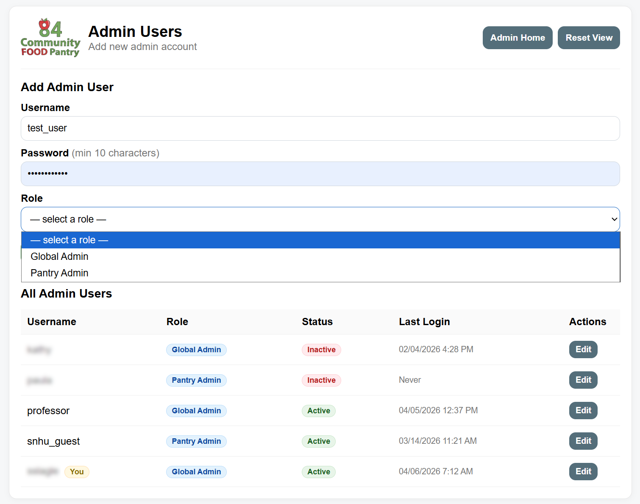Click the You badge
The image size is (640, 504).
[x=77, y=472]
